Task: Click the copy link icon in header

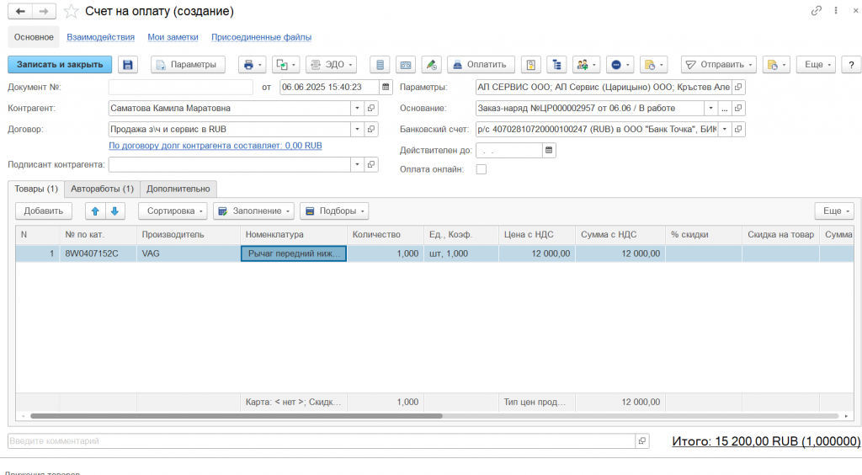Action: click(x=816, y=11)
